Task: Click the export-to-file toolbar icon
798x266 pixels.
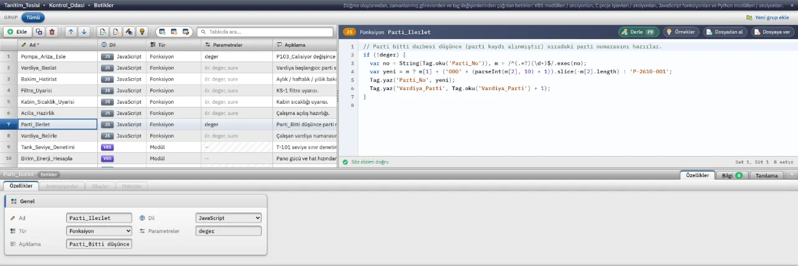Action: pos(116,31)
